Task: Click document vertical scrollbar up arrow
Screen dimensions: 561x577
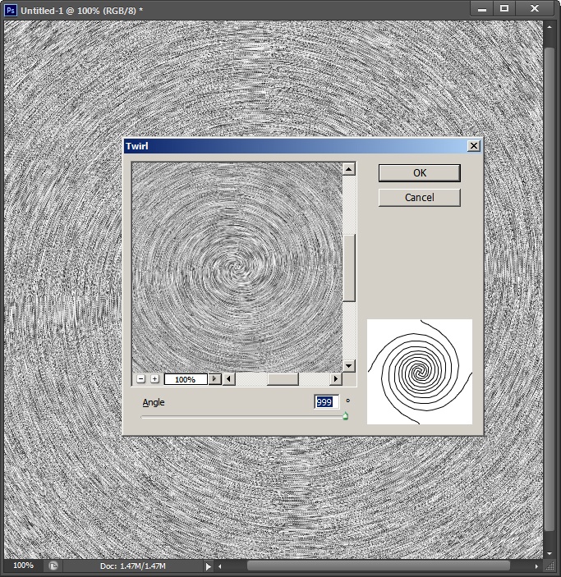Action: (550, 27)
